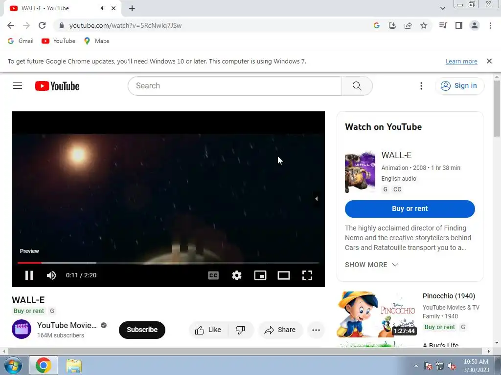The height and width of the screenshot is (375, 501).
Task: Open Chrome's three-dot menu
Action: 490,25
